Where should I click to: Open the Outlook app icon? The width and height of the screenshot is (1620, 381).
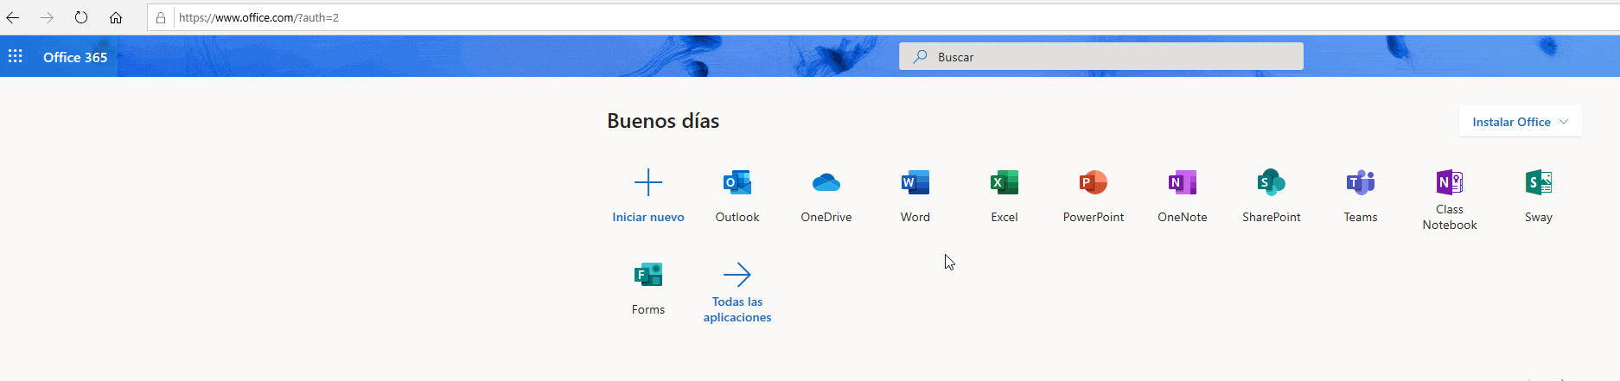[x=737, y=183]
